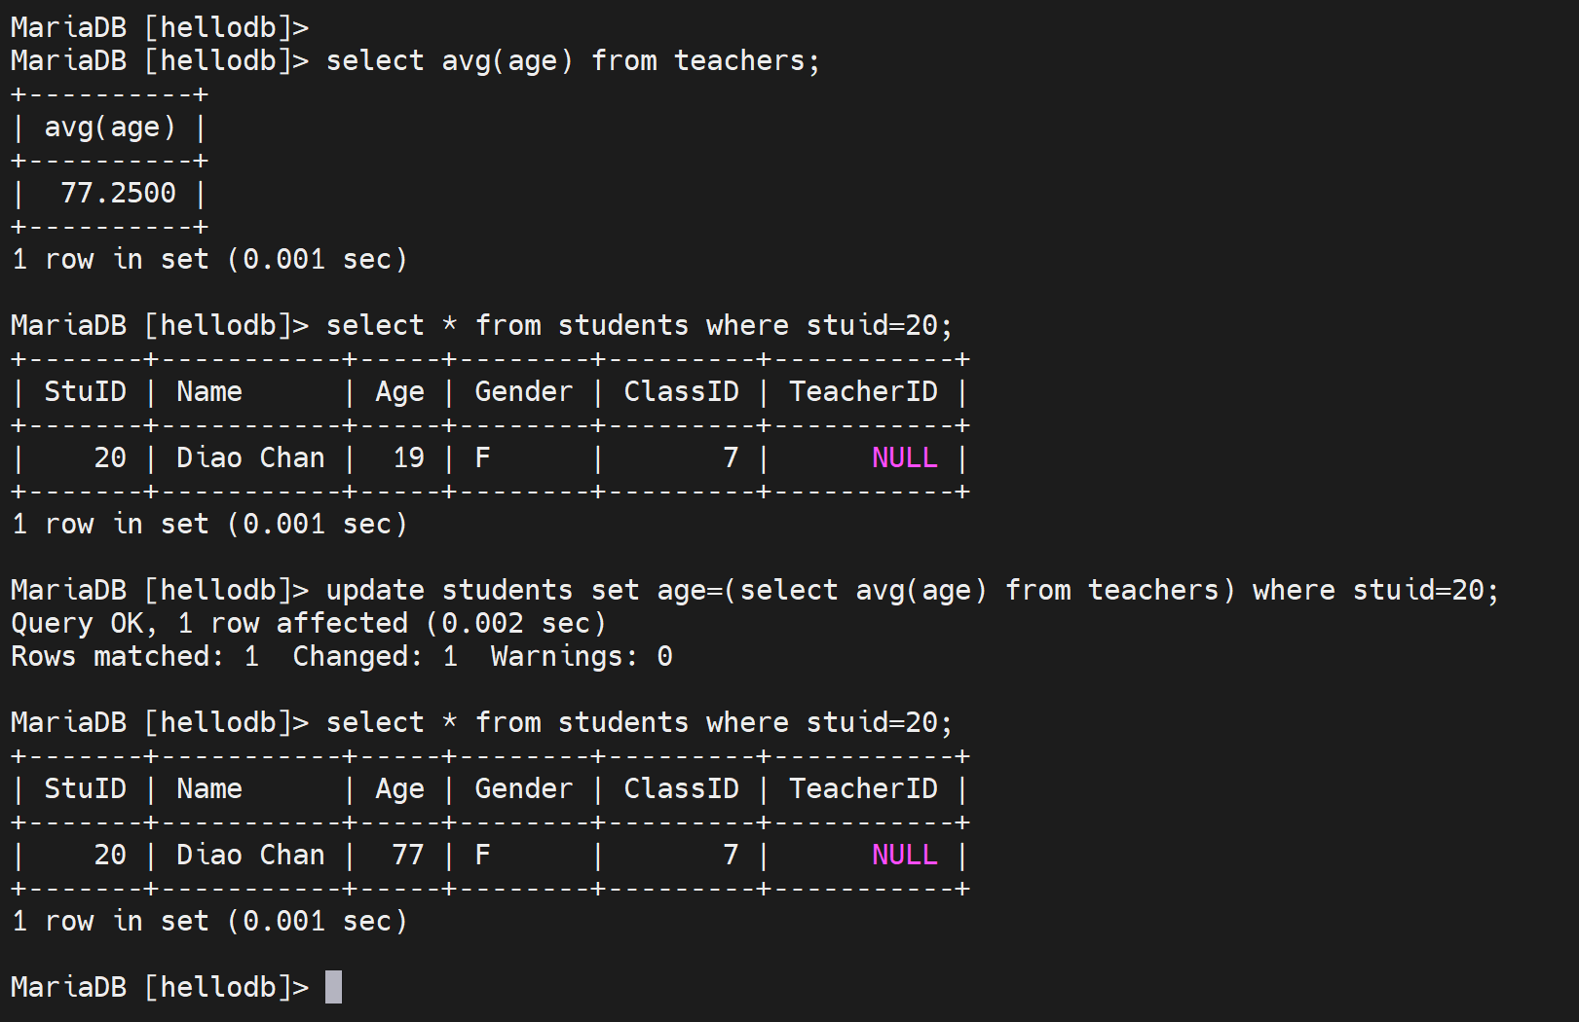The width and height of the screenshot is (1579, 1022).
Task: Click the ClassID header in the last students table
Action: pyautogui.click(x=681, y=788)
